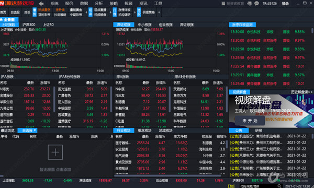Open the message chat bubble icon

coord(256,4)
